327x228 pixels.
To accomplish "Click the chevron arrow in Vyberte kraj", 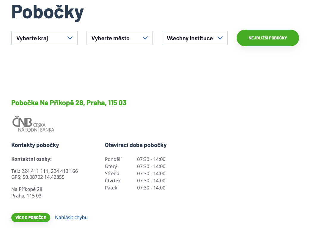I will [x=70, y=38].
